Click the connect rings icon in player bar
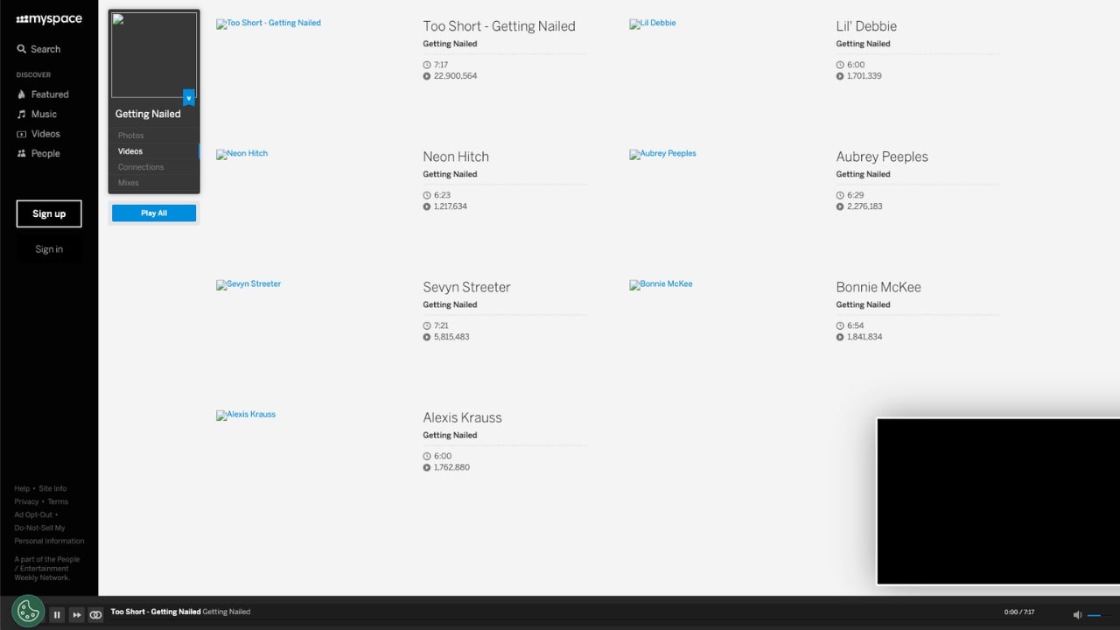Screen dimensions: 1120x630 [x=95, y=614]
